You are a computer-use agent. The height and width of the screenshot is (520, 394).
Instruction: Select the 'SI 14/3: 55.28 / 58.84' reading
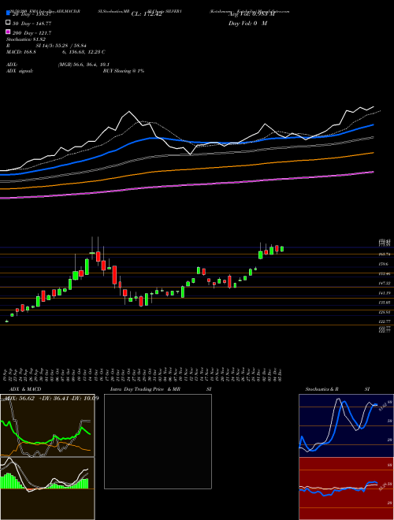pos(61,46)
